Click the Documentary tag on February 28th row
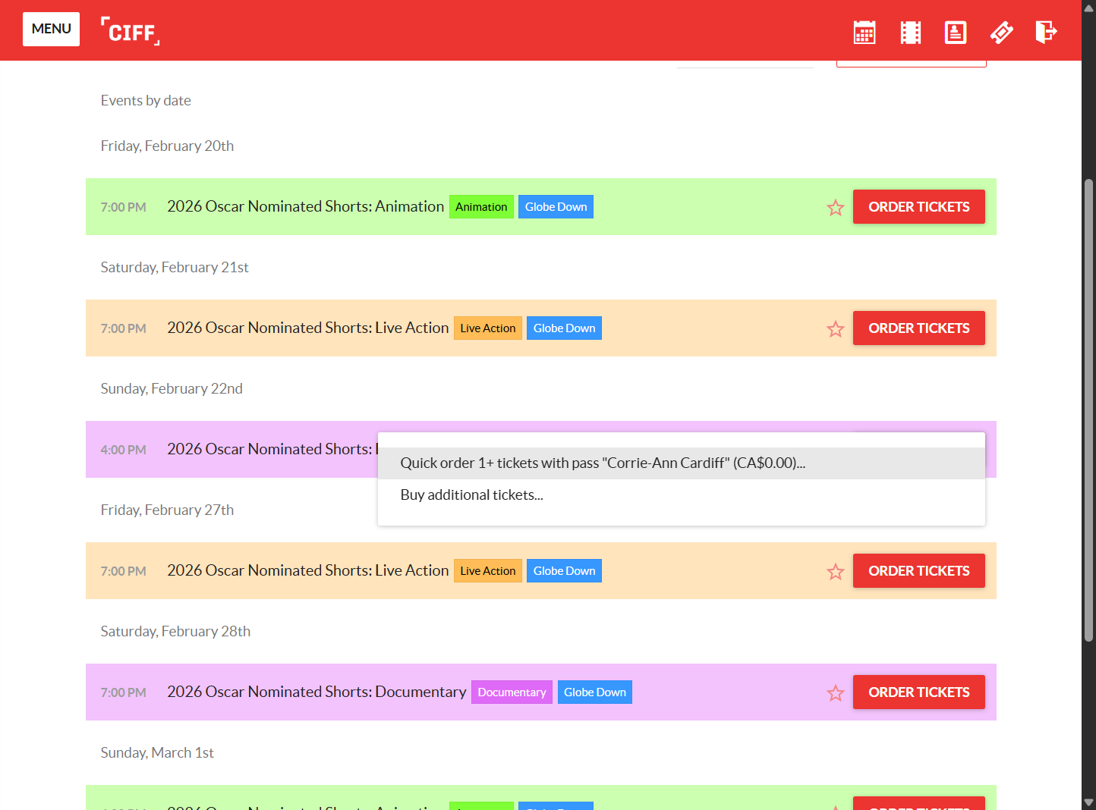This screenshot has width=1096, height=810. [x=512, y=692]
